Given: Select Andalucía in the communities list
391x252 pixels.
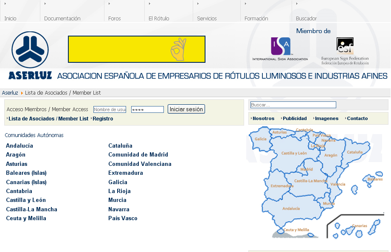Looking at the screenshot, I should [x=20, y=146].
